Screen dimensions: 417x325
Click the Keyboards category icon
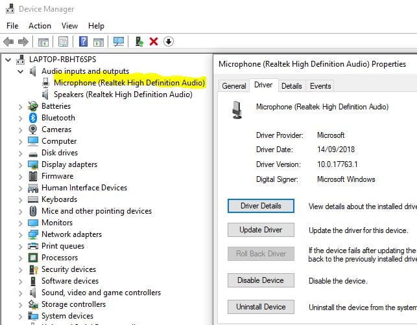(33, 199)
